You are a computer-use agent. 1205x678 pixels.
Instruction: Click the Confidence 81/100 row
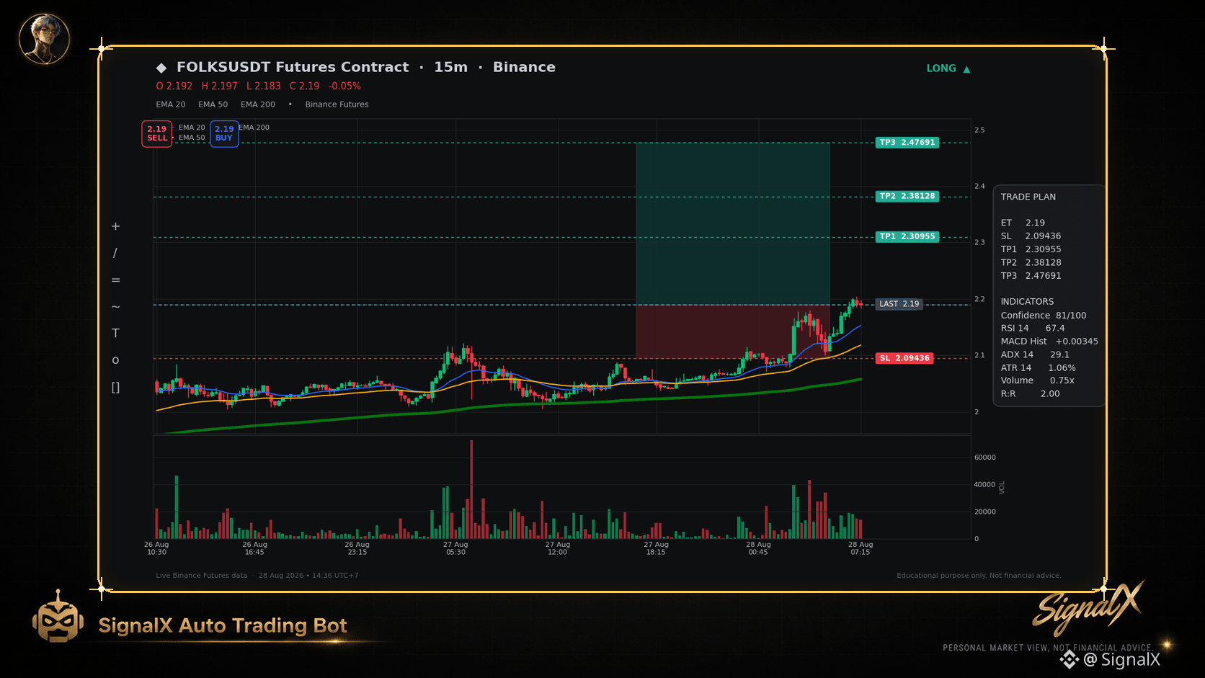[1043, 316]
